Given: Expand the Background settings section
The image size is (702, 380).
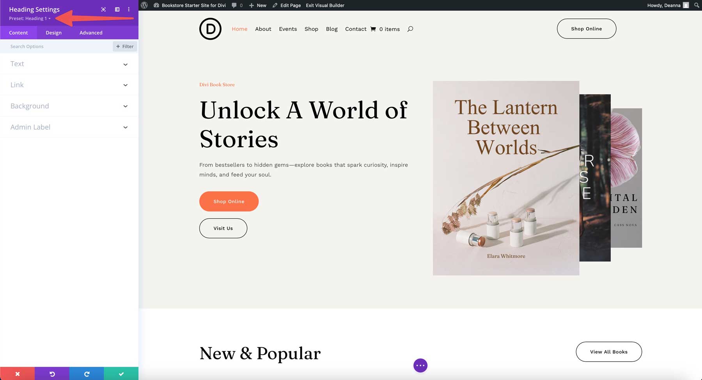Looking at the screenshot, I should [69, 106].
